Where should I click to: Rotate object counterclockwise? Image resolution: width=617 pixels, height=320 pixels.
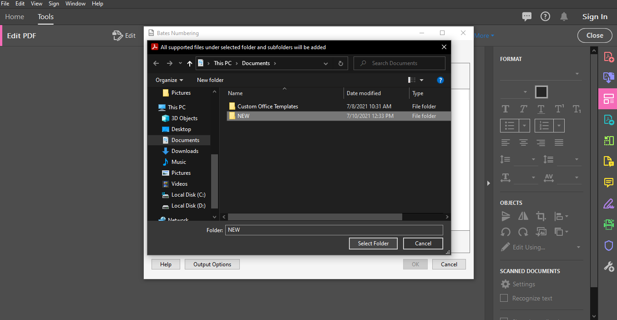tap(505, 232)
